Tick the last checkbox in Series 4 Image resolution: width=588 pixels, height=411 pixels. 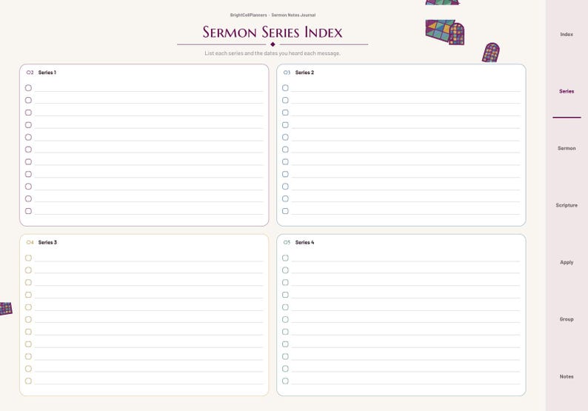(x=285, y=381)
